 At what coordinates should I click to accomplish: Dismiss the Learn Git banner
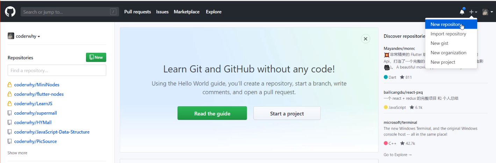(x=365, y=39)
